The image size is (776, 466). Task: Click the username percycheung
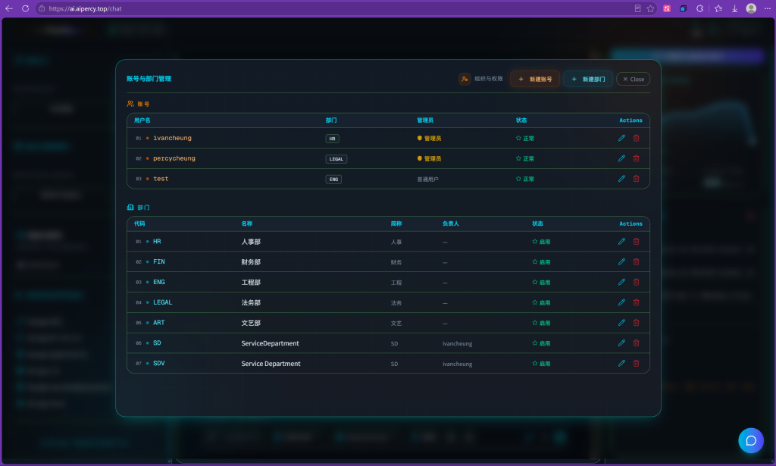(x=174, y=158)
